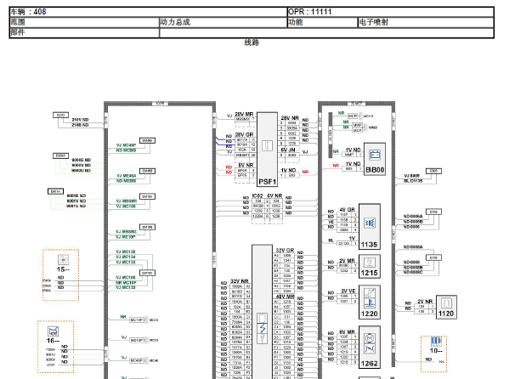
Task: Click the 1215 component label
Action: tap(369, 273)
